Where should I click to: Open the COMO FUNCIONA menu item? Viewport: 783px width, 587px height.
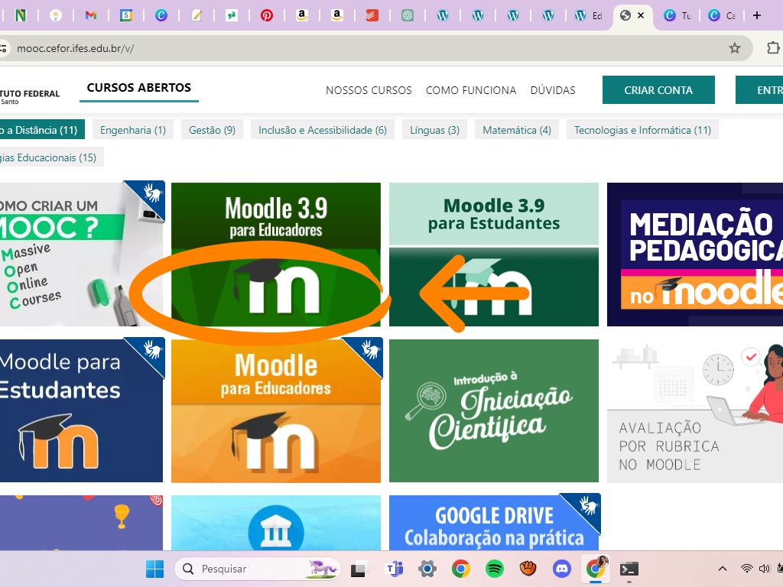(471, 90)
